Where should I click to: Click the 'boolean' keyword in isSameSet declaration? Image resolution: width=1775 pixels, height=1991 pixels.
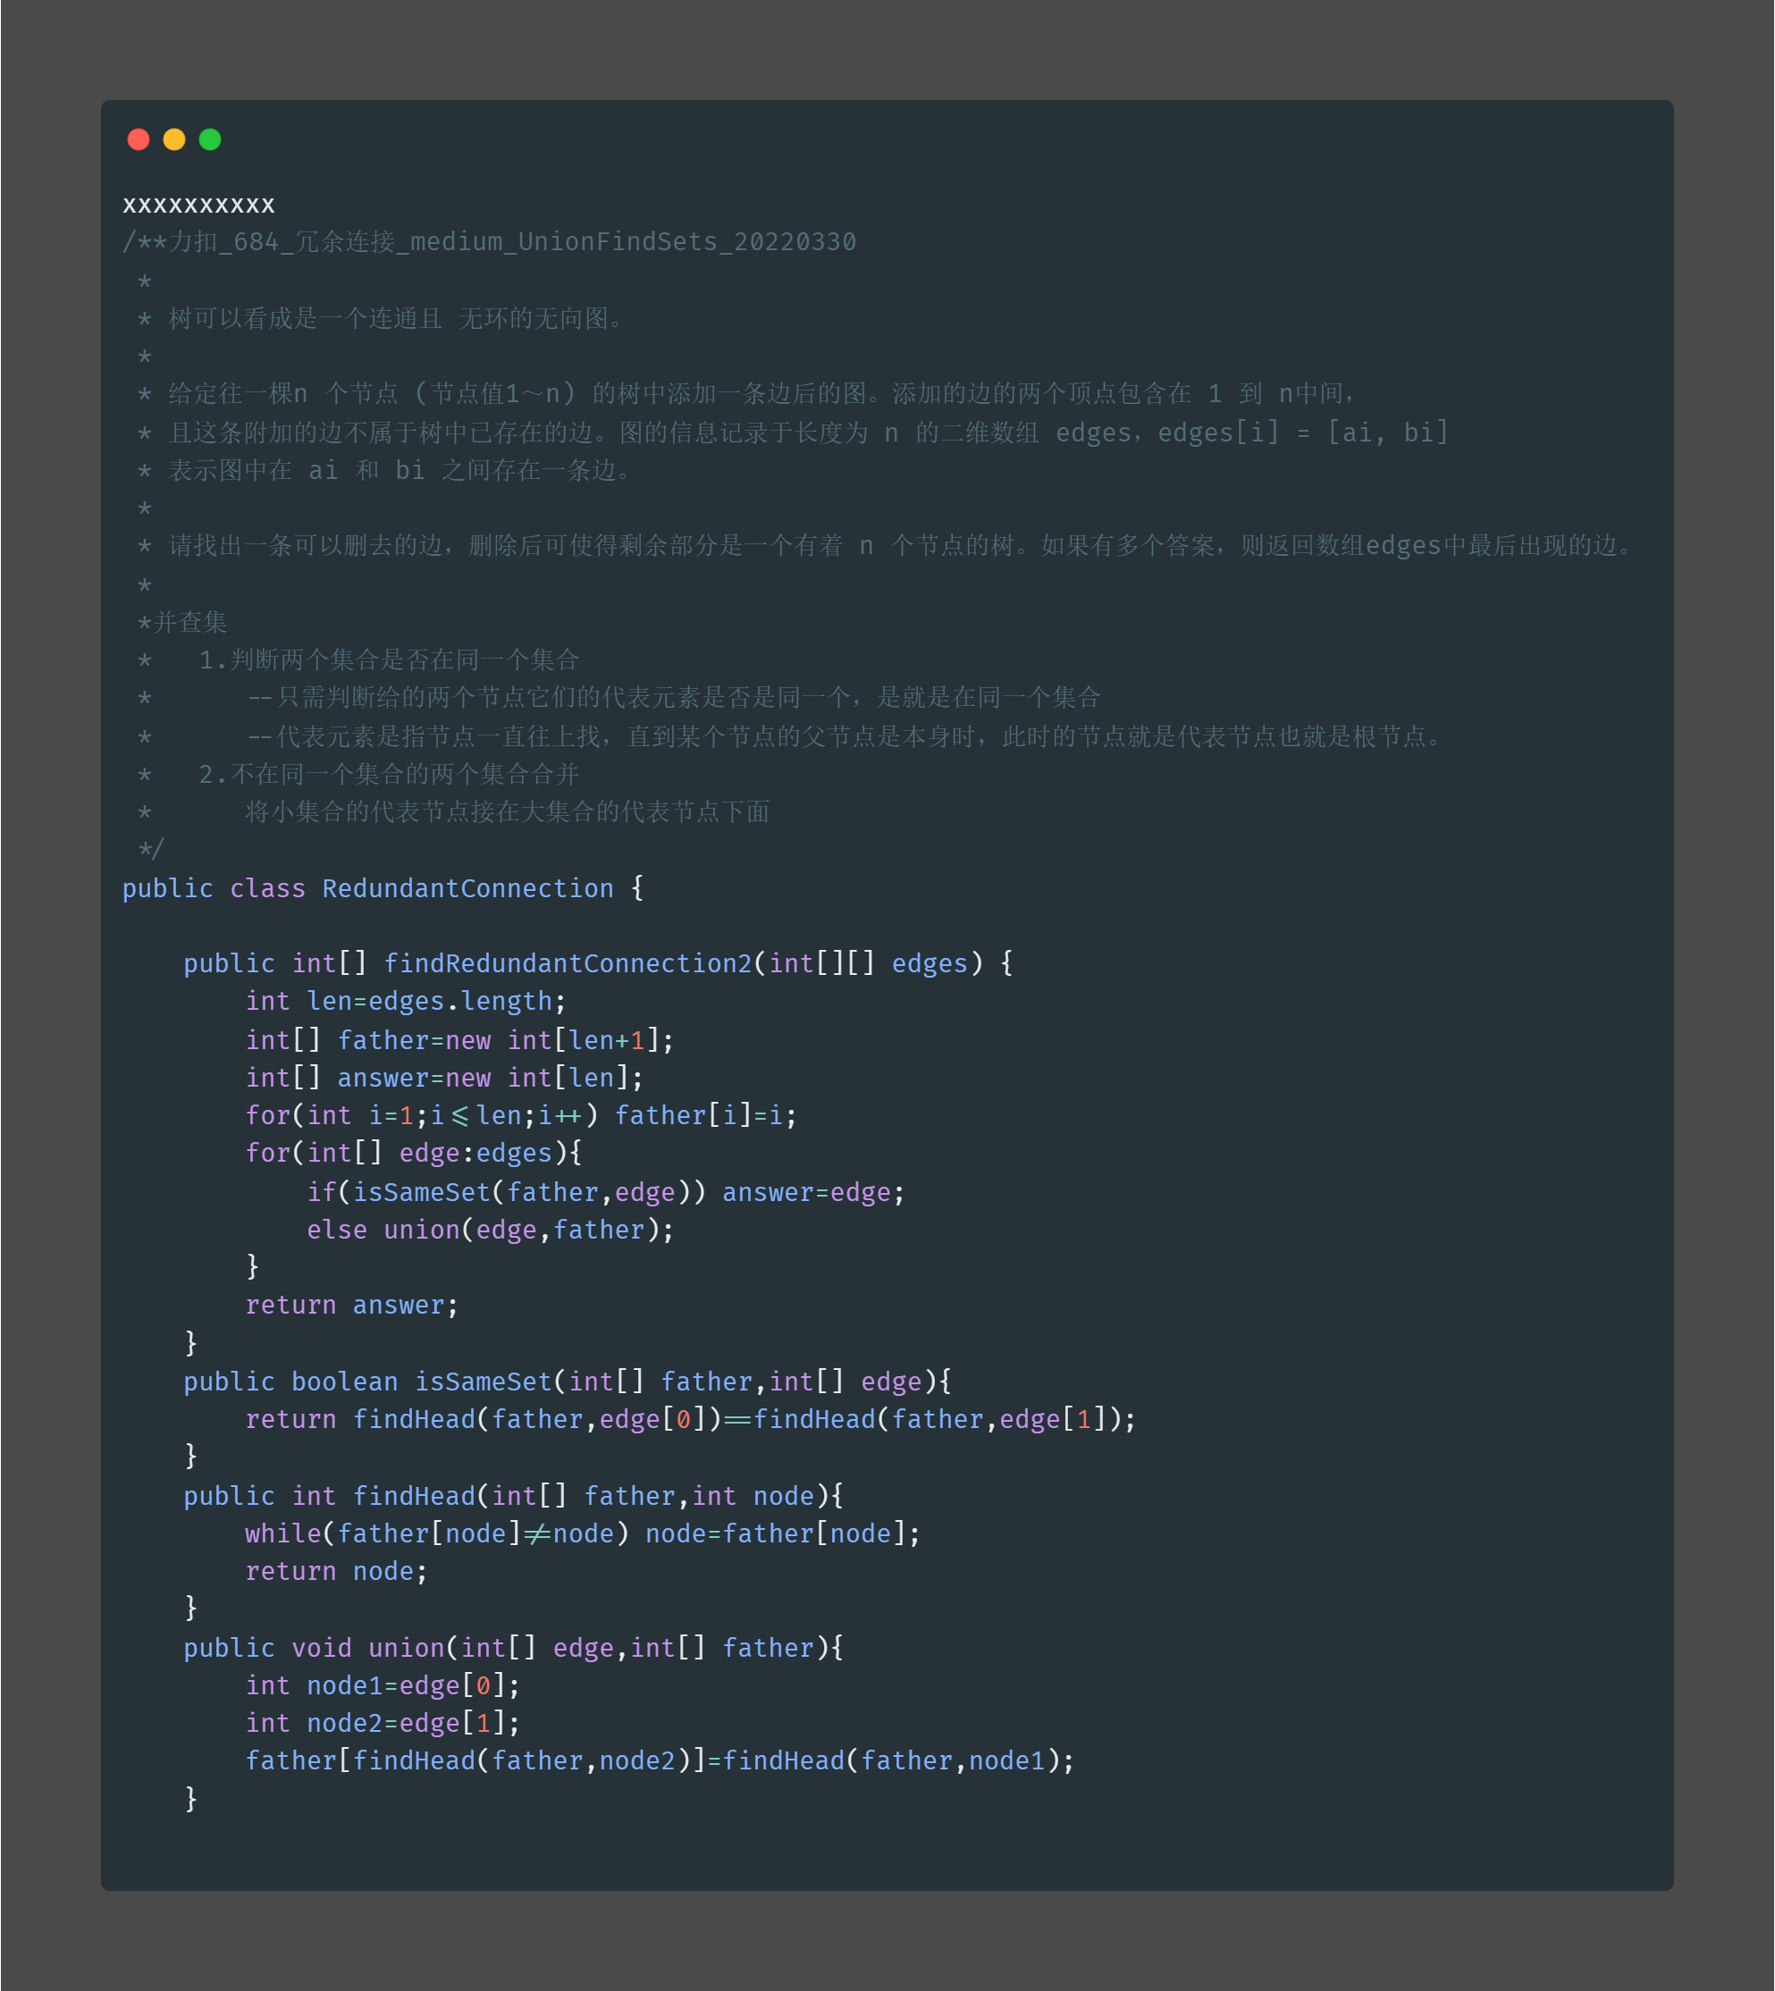[344, 1382]
